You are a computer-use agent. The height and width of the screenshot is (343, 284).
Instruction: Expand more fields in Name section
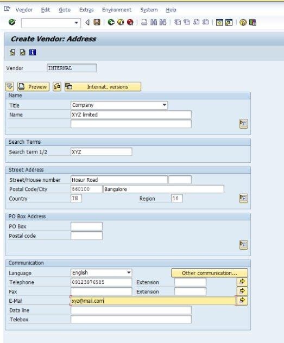click(x=243, y=124)
